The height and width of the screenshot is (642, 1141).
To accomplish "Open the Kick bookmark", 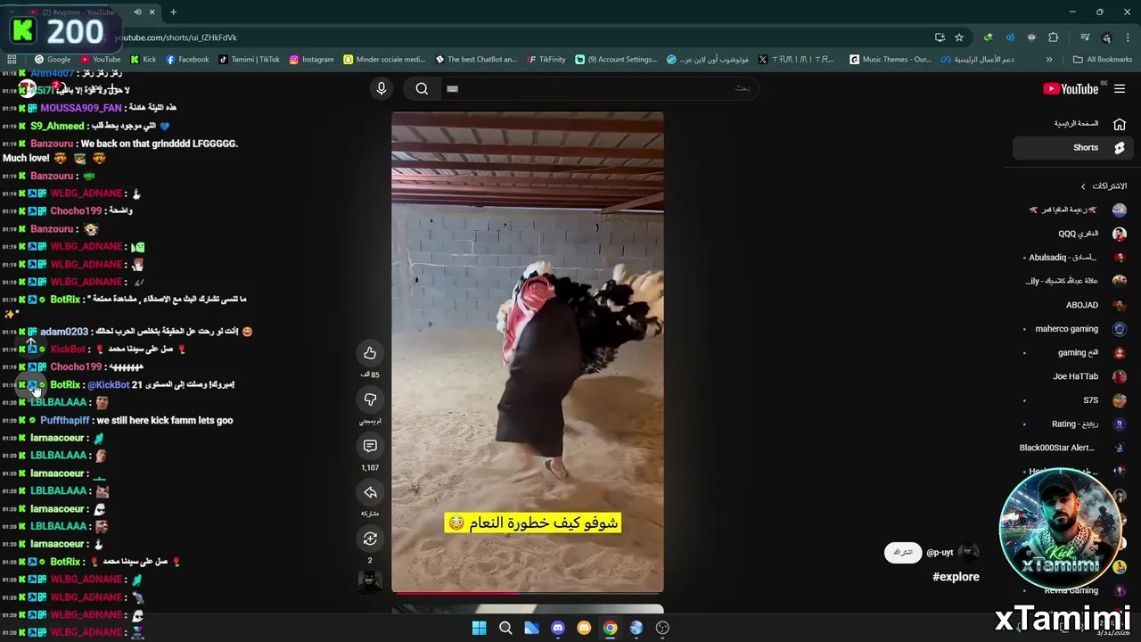I will tap(144, 60).
